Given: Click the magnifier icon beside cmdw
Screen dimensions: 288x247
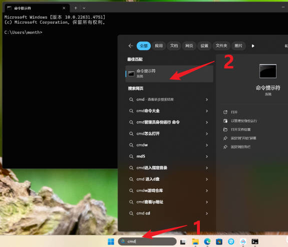Looking at the screenshot, I should click(131, 145).
